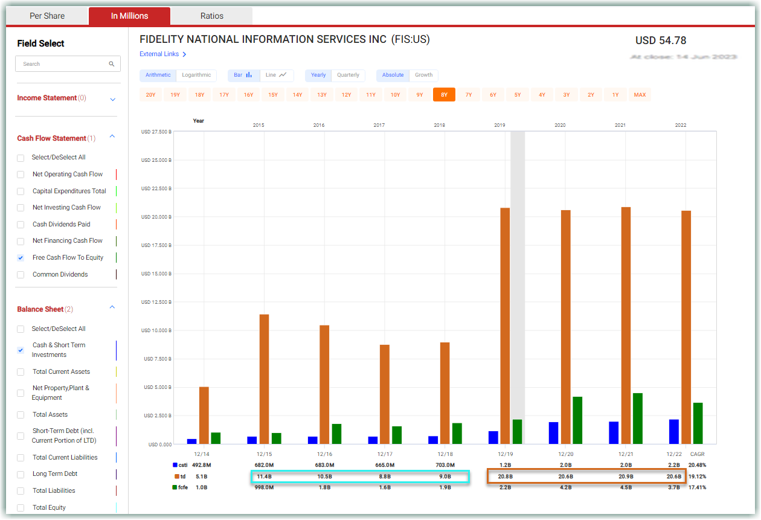This screenshot has height=520, width=761.
Task: Set range to 19Y
Action: click(175, 95)
